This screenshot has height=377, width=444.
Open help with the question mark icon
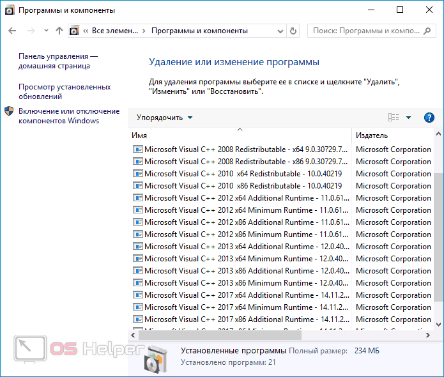coord(429,118)
